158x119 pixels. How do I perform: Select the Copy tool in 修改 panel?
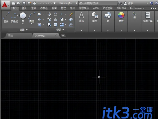click(49, 19)
